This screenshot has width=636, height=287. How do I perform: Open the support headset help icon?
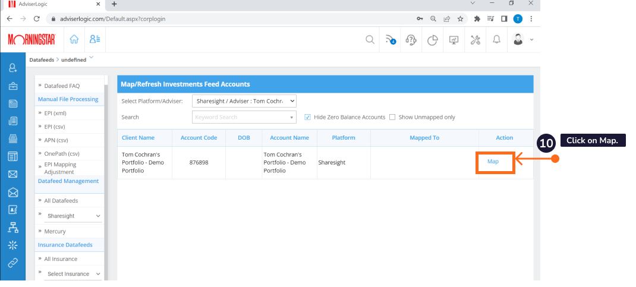tap(411, 40)
